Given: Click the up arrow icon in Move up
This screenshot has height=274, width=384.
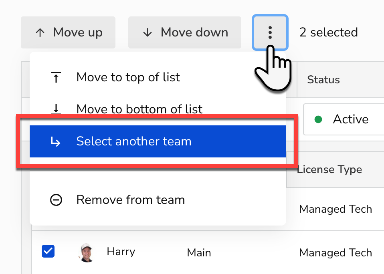Looking at the screenshot, I should pos(40,32).
